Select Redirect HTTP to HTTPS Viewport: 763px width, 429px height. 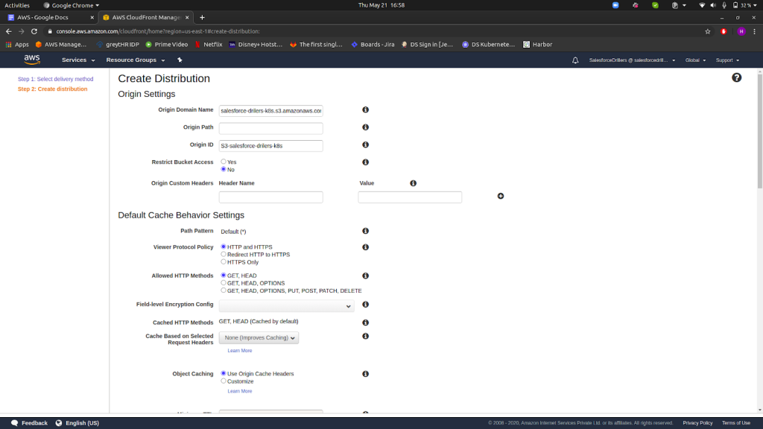pyautogui.click(x=224, y=254)
